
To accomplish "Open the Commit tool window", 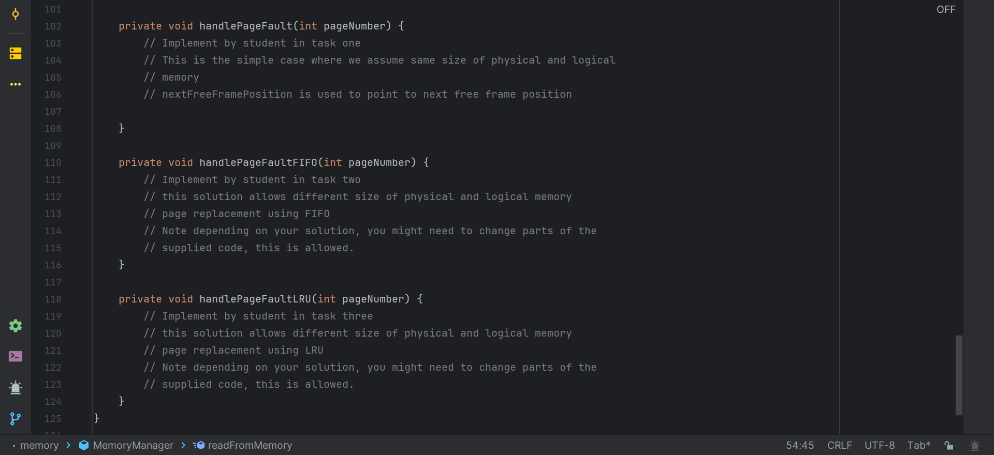I will click(x=15, y=13).
